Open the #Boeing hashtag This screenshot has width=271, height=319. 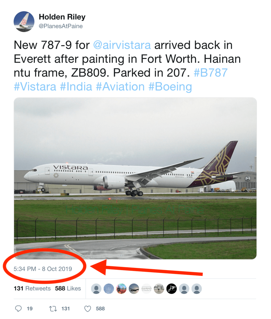coord(170,86)
